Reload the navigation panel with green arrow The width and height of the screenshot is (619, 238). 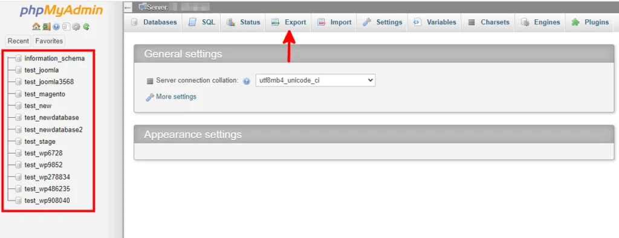point(86,27)
